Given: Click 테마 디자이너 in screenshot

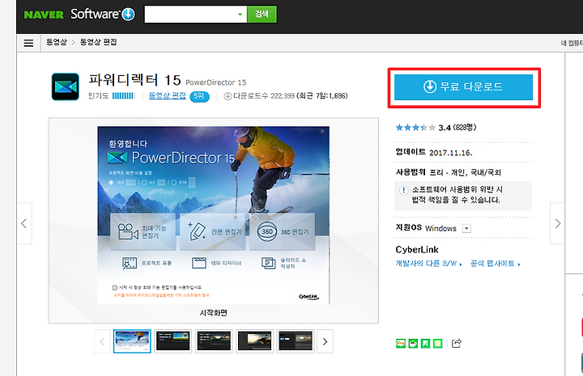Looking at the screenshot, I should pyautogui.click(x=217, y=263).
